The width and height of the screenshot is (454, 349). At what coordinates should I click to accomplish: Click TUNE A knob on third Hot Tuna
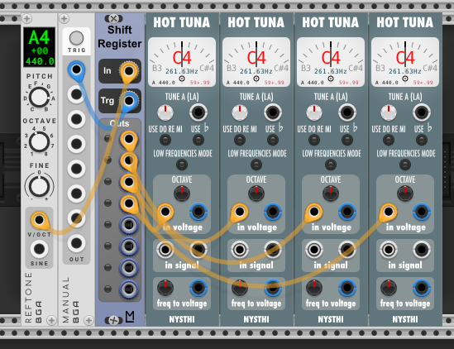(314, 112)
